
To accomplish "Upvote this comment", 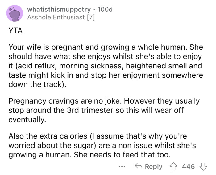I will coord(173,166).
